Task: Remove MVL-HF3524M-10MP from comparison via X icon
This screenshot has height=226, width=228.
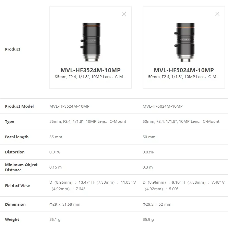Action: [x=124, y=14]
